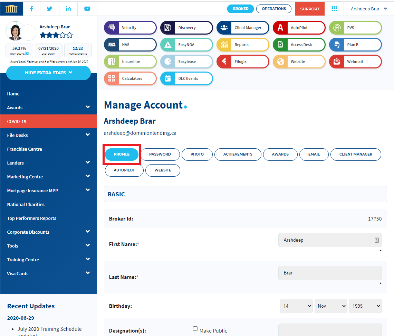Open the birthday month dropdown showing Nov
394x336 pixels.
point(331,306)
